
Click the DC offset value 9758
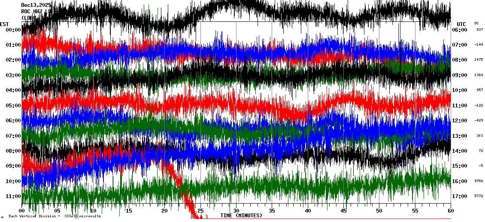click(x=479, y=181)
